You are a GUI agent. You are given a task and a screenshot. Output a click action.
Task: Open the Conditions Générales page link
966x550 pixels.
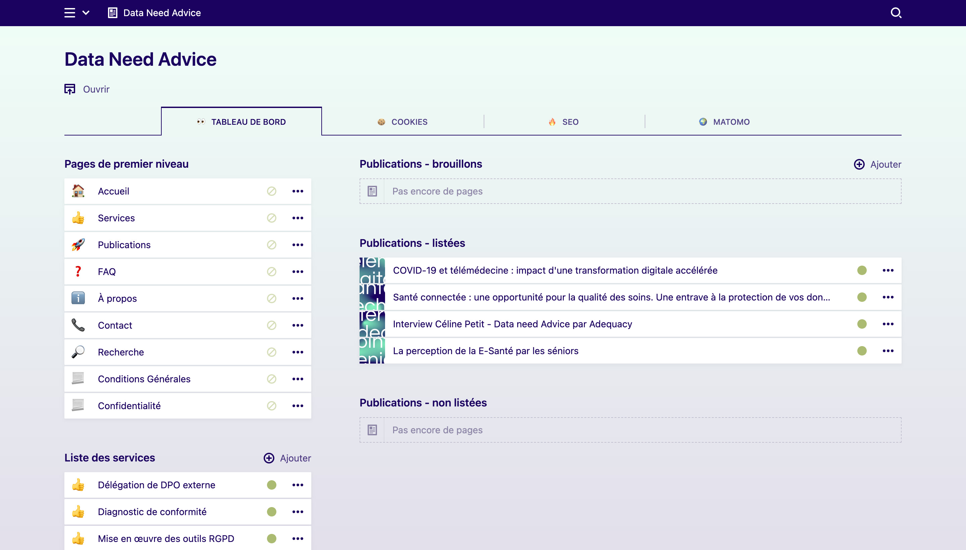pos(144,379)
